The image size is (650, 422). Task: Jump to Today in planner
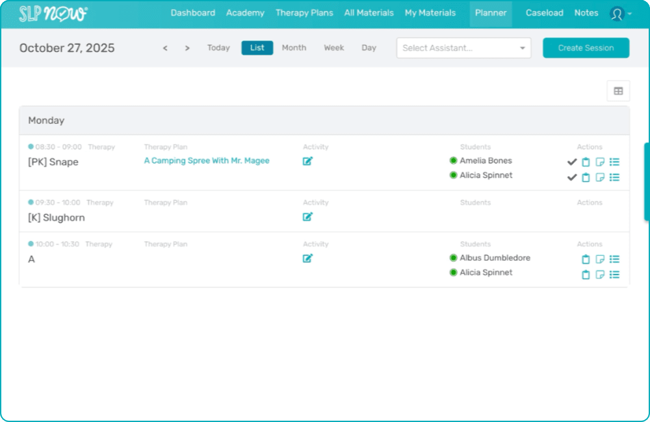point(218,47)
